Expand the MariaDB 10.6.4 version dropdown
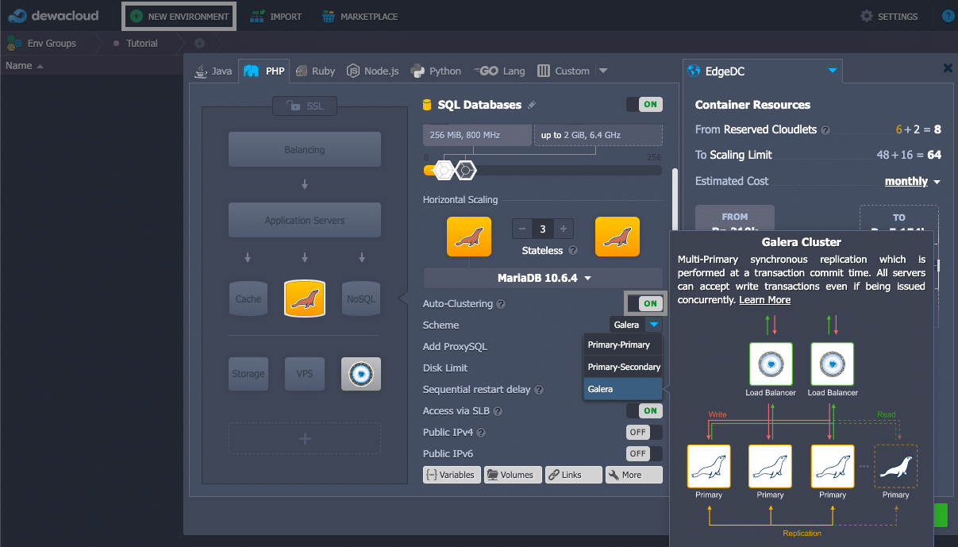Image resolution: width=958 pixels, height=547 pixels. pyautogui.click(x=544, y=278)
